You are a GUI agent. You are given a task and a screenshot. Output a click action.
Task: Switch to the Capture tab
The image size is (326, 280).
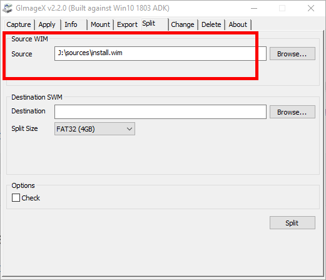point(19,24)
